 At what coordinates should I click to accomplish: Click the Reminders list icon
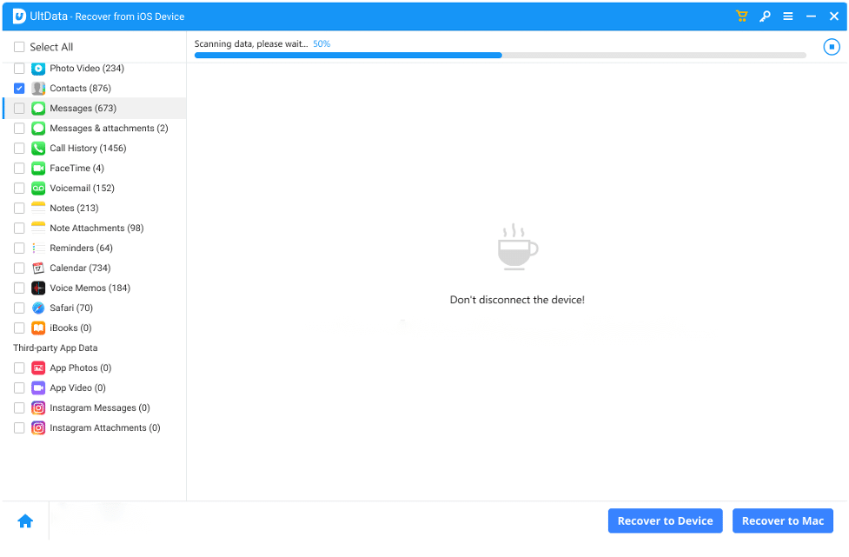point(38,248)
